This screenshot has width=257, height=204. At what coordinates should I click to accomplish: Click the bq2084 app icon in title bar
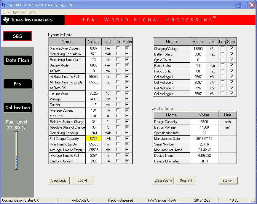click(x=4, y=5)
